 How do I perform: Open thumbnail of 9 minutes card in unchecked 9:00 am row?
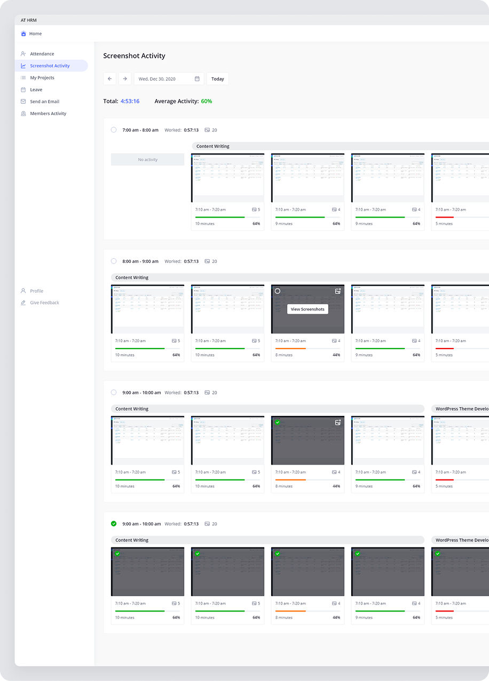click(388, 440)
